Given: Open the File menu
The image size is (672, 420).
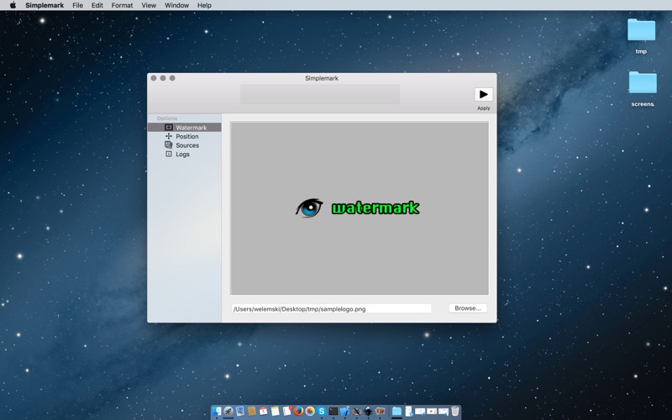Looking at the screenshot, I should (77, 5).
